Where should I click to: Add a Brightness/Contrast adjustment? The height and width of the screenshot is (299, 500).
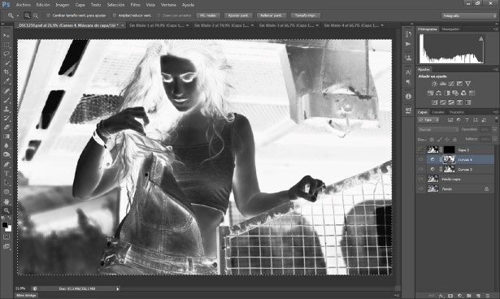(434, 84)
